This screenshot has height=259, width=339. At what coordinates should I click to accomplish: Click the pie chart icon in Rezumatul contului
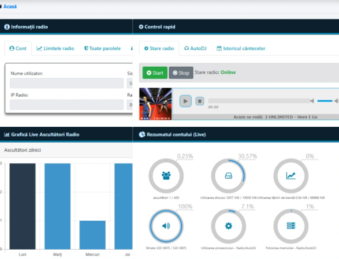(x=142, y=134)
